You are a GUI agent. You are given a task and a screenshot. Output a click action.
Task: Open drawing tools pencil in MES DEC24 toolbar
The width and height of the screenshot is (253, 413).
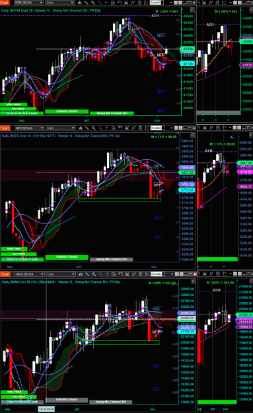tap(87, 128)
